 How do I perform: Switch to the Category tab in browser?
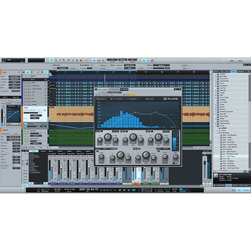point(244,71)
